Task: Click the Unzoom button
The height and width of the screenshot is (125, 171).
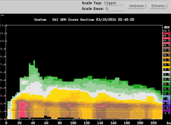Action: click(x=137, y=6)
